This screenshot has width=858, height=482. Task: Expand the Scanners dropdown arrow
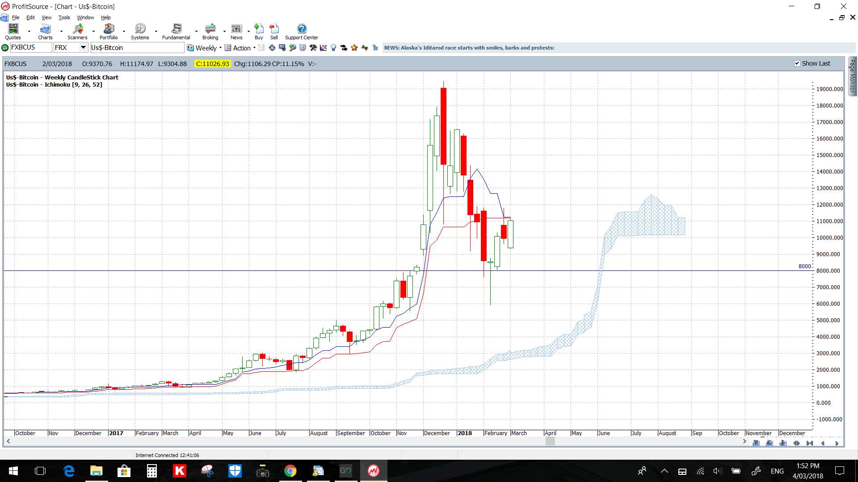click(93, 32)
